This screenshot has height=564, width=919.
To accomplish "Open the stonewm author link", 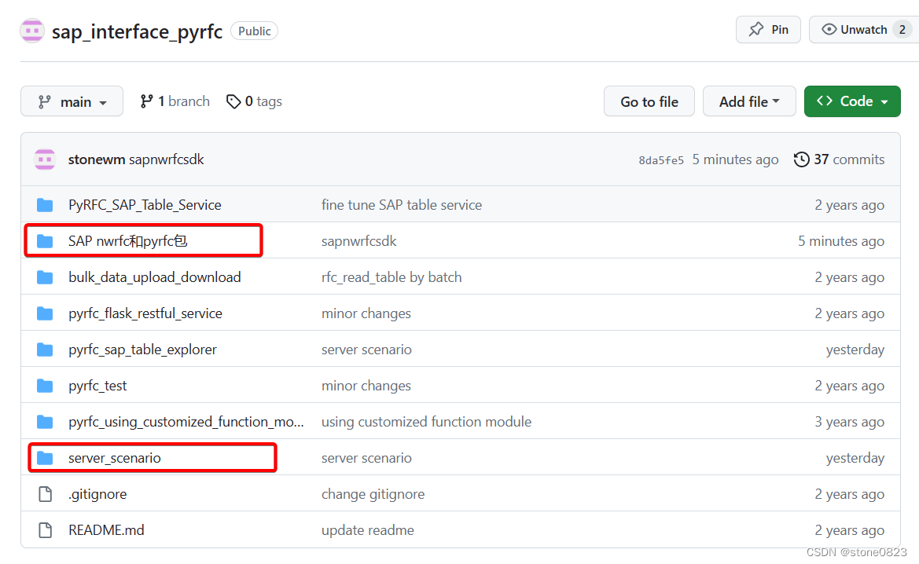I will pyautogui.click(x=97, y=159).
